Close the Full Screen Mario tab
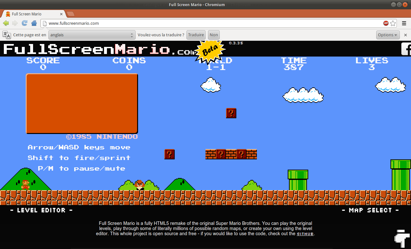The height and width of the screenshot is (249, 411). [x=62, y=14]
